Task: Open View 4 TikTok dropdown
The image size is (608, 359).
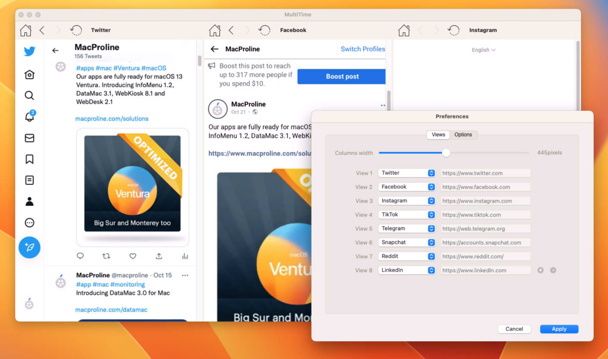Action: click(x=407, y=215)
